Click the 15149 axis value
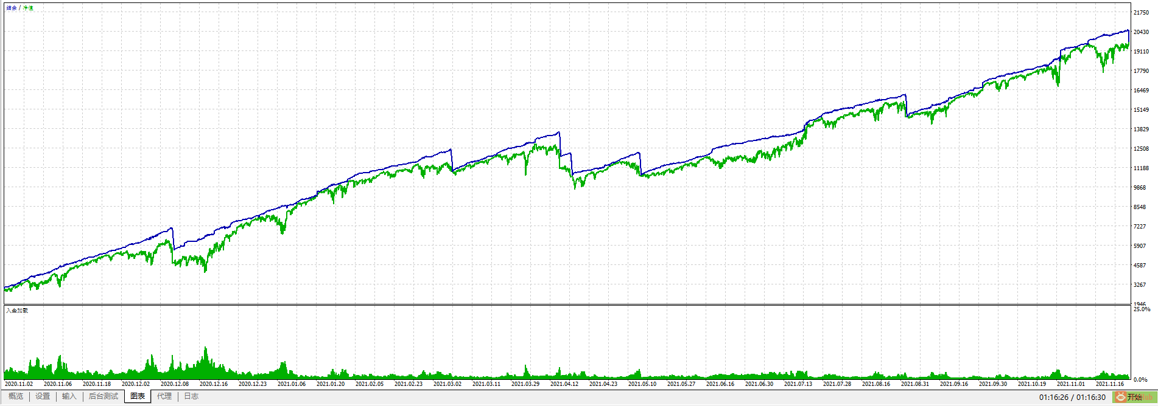 click(1141, 109)
